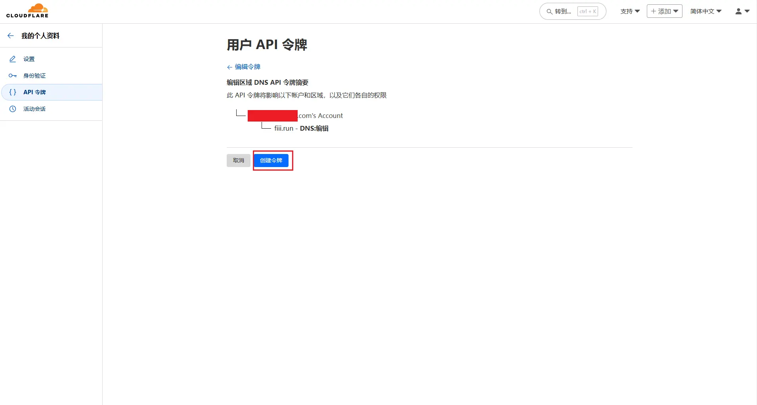Click the clock icon next to 活动会话
Viewport: 757px width, 405px height.
click(13, 109)
